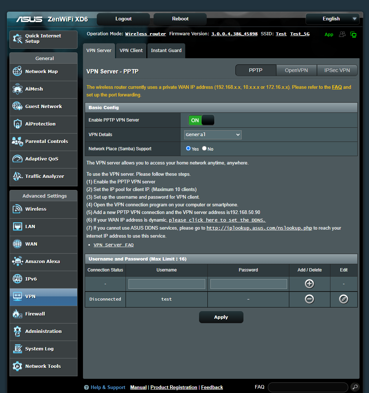Click the Logout button

[x=123, y=19]
